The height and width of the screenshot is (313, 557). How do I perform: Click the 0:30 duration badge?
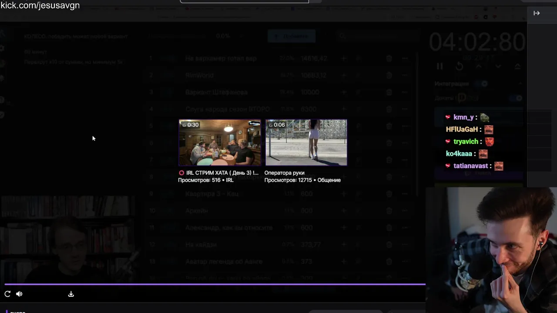(x=190, y=125)
